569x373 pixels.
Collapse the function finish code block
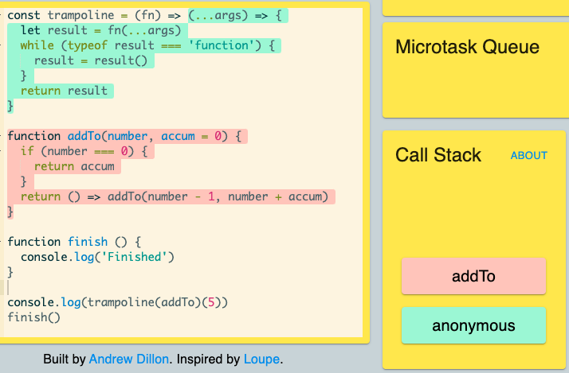[2, 242]
